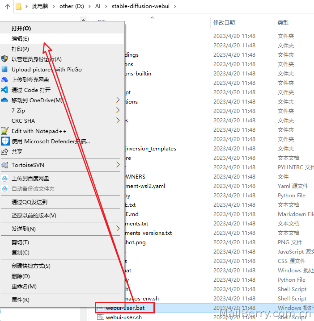Image resolution: width=314 pixels, height=321 pixels.
Task: Click the Up arrow navigation button
Action: [8, 7]
